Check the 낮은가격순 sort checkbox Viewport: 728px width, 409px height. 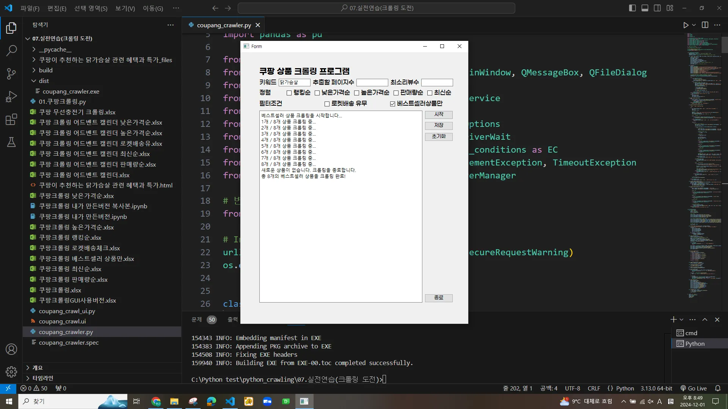[317, 93]
